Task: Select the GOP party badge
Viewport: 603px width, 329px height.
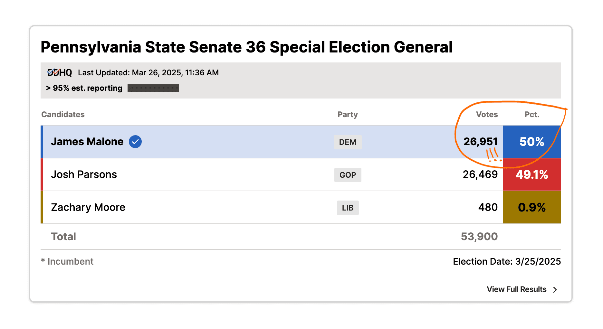Action: 348,175
